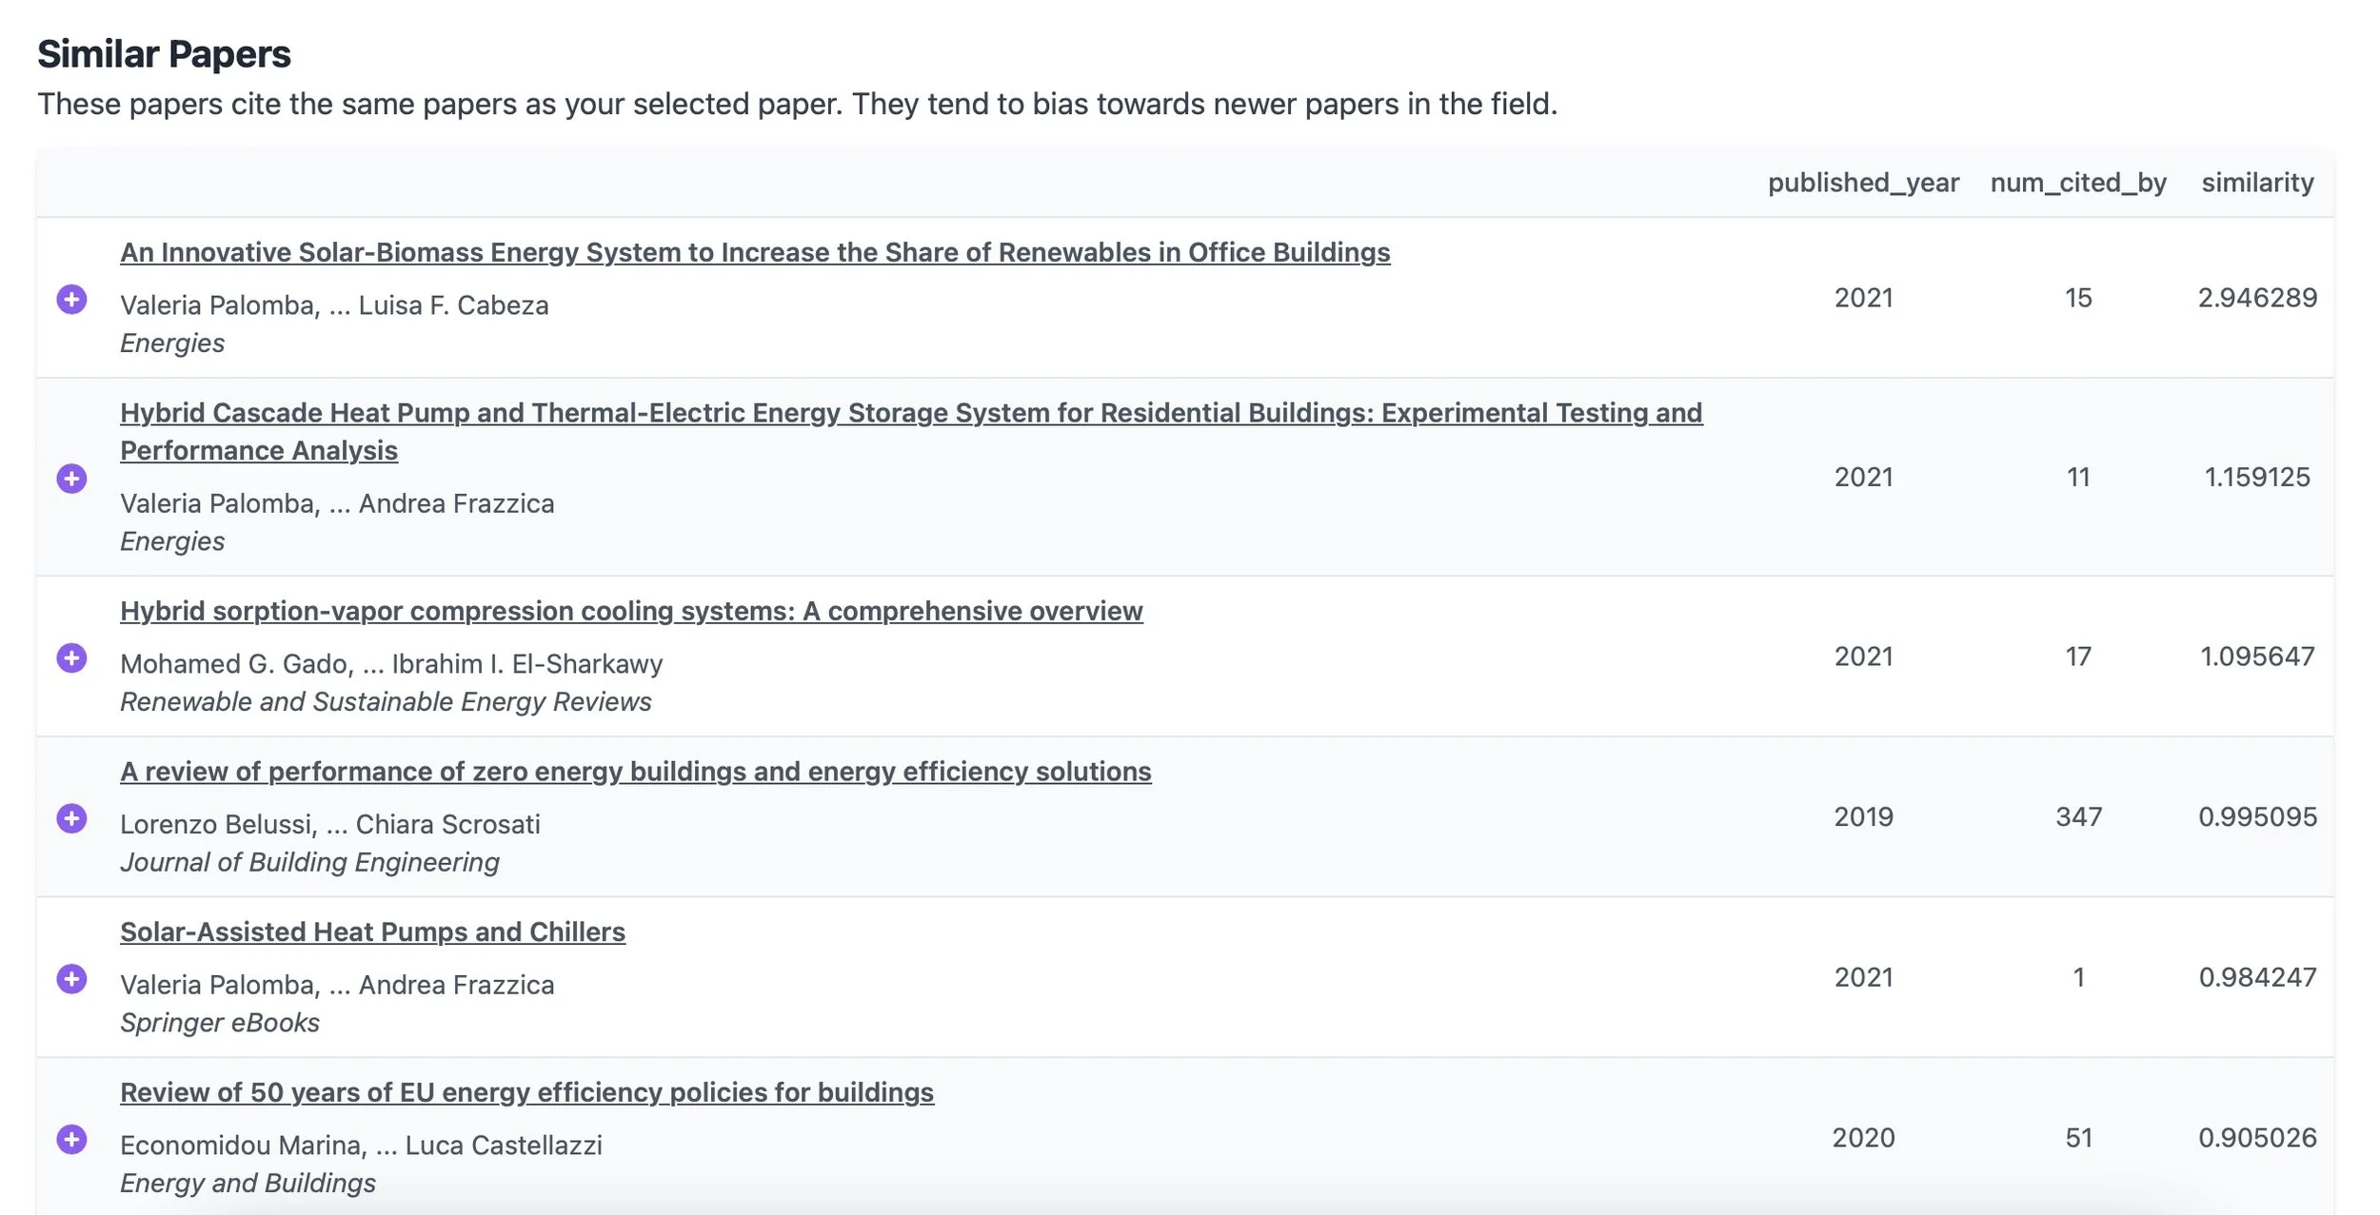Click the plus icon beside the zero energy buildings review

[71, 818]
